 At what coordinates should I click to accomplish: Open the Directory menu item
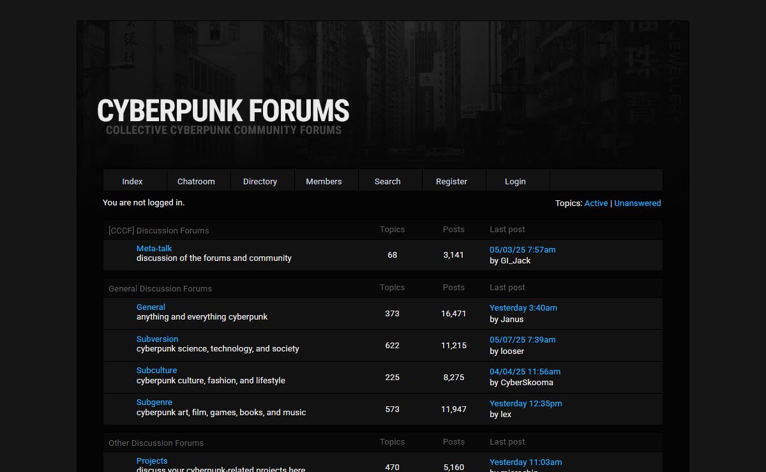260,181
